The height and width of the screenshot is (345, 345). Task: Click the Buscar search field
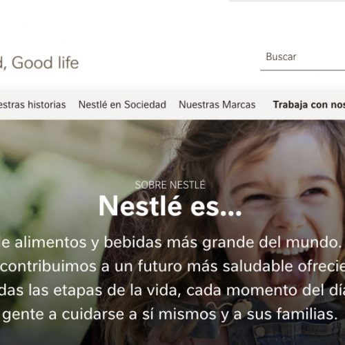[303, 57]
